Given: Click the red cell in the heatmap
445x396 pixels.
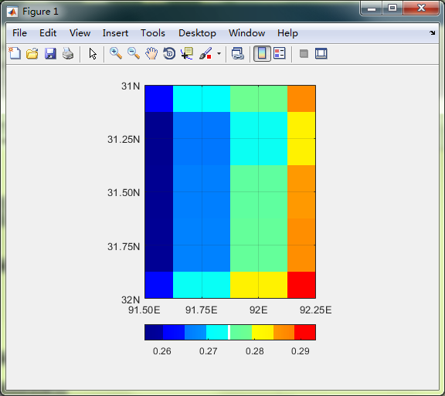Looking at the screenshot, I should [301, 285].
